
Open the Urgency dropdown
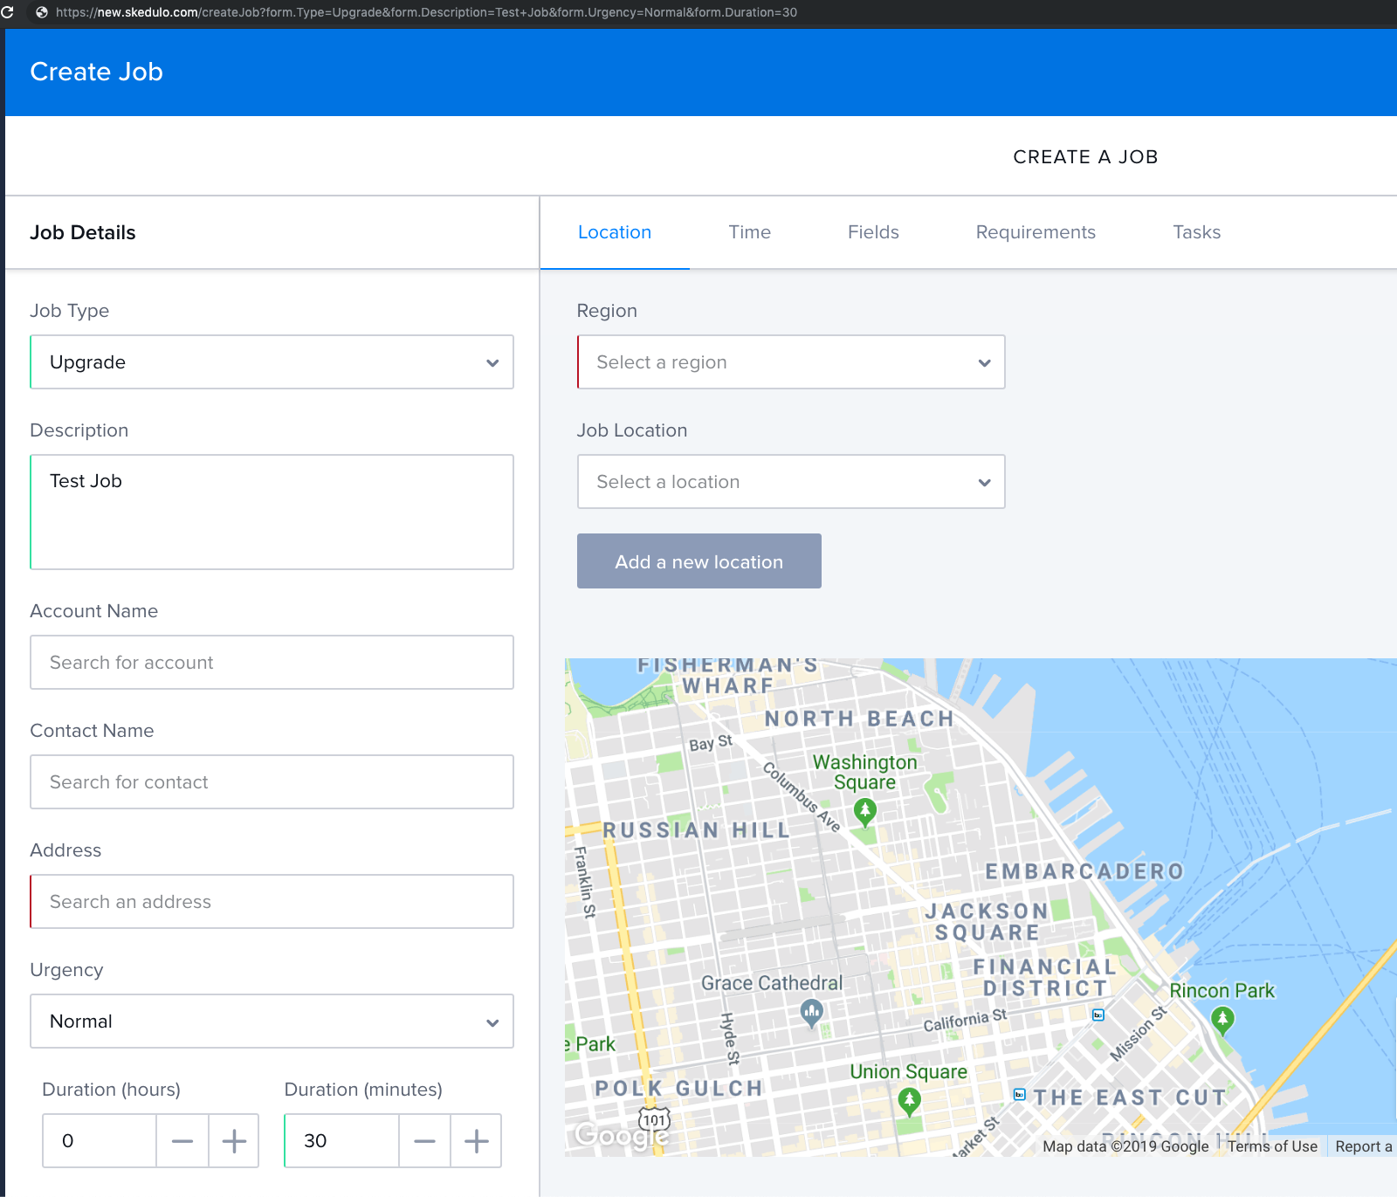[272, 1022]
